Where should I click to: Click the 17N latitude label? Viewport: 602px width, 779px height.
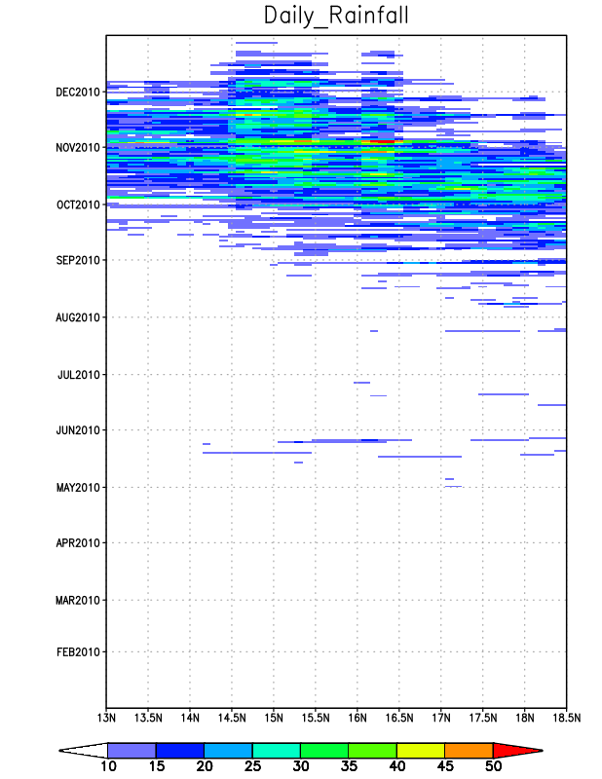coord(441,718)
